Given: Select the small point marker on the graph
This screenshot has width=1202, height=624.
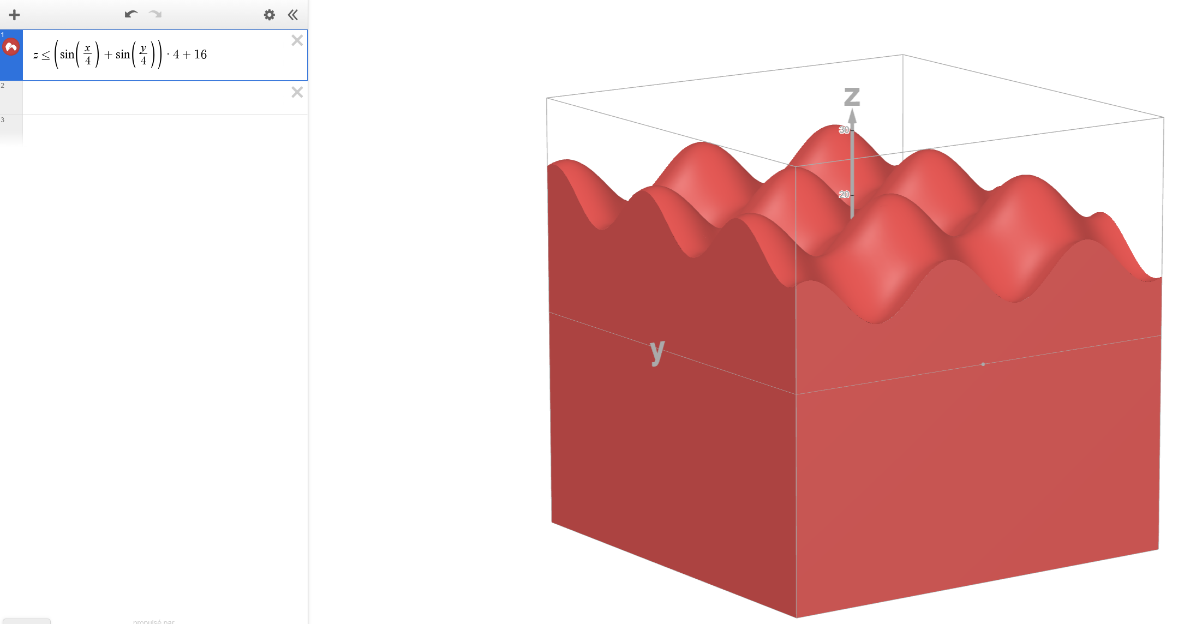Looking at the screenshot, I should point(983,363).
